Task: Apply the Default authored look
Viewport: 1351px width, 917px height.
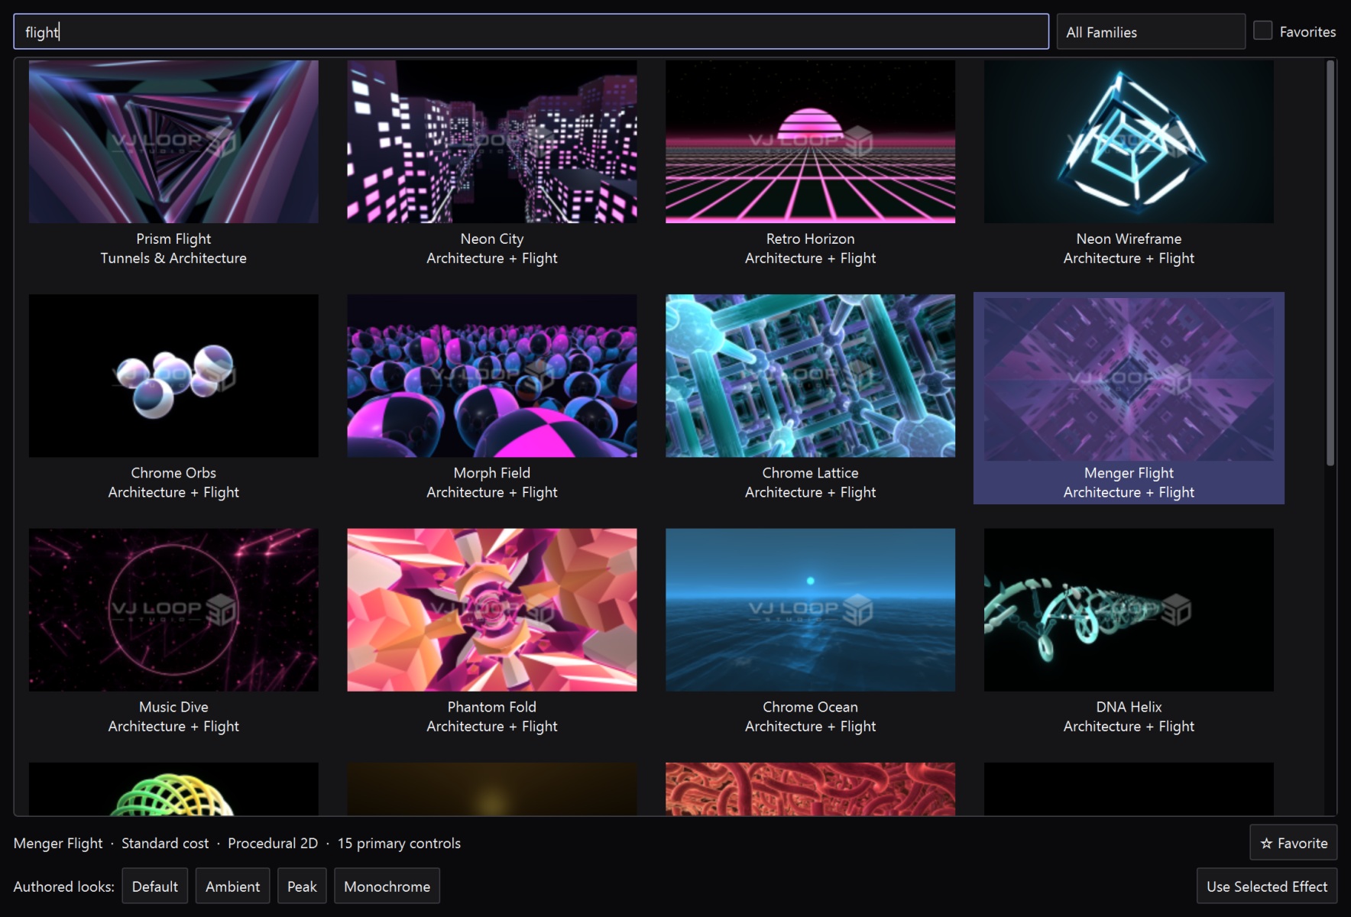Action: 154,886
